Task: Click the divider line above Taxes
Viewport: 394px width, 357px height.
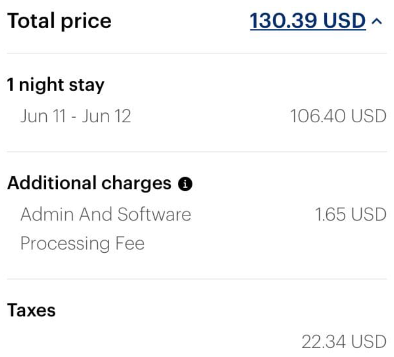Action: pyautogui.click(x=197, y=279)
